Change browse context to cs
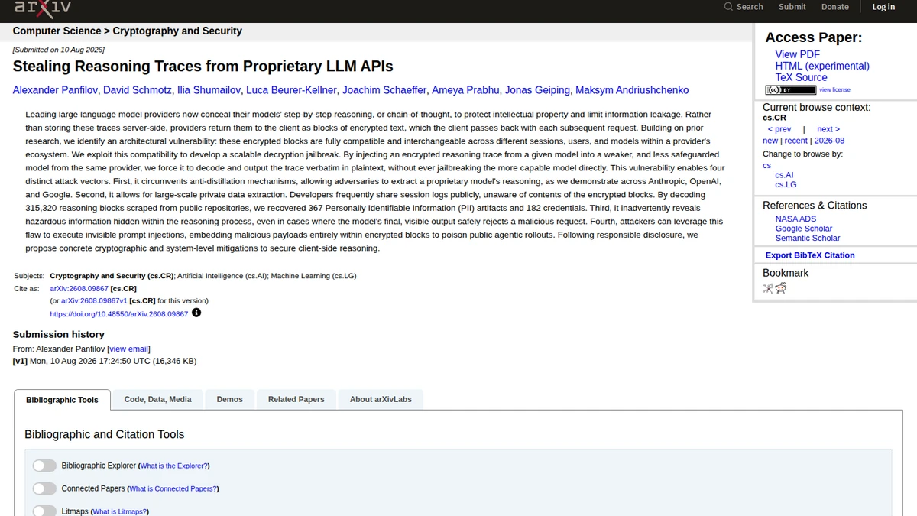Screen dimensions: 917x516 (766, 165)
